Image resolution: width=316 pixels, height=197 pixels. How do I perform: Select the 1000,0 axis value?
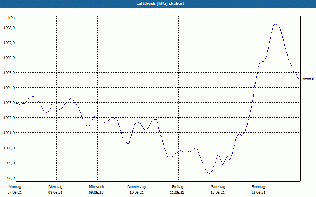(9, 148)
